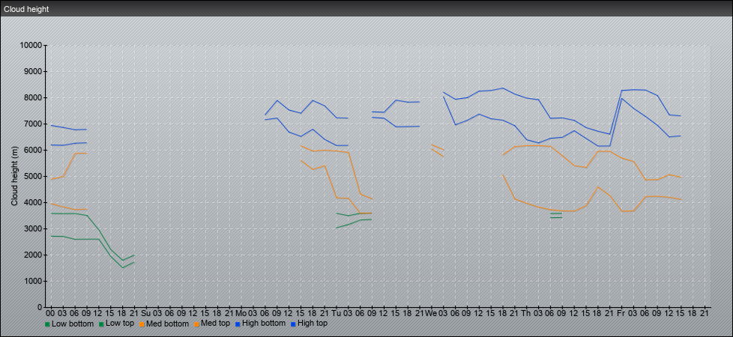Click the 'We' day label on x-axis
The width and height of the screenshot is (733, 337).
click(431, 313)
